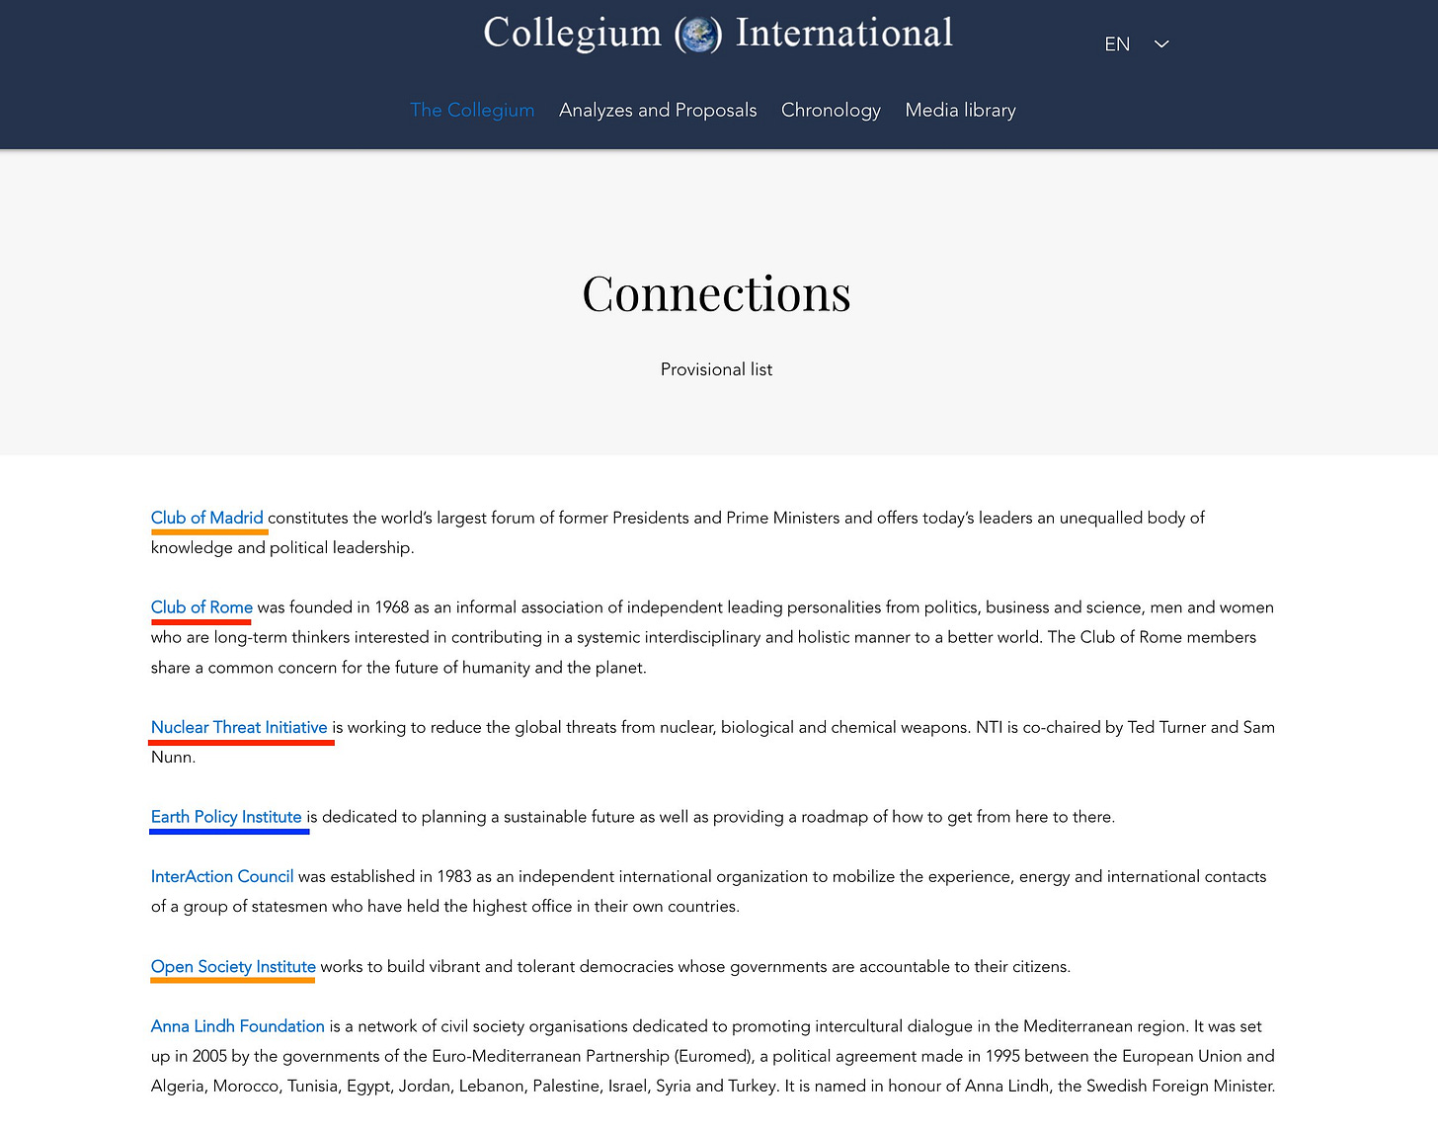Click the Connections page heading

[717, 293]
